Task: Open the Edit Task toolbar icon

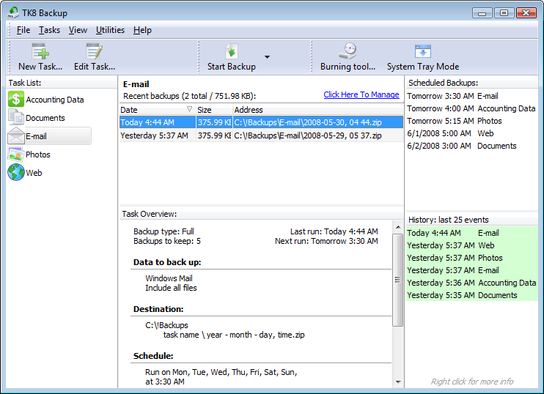Action: pyautogui.click(x=94, y=51)
